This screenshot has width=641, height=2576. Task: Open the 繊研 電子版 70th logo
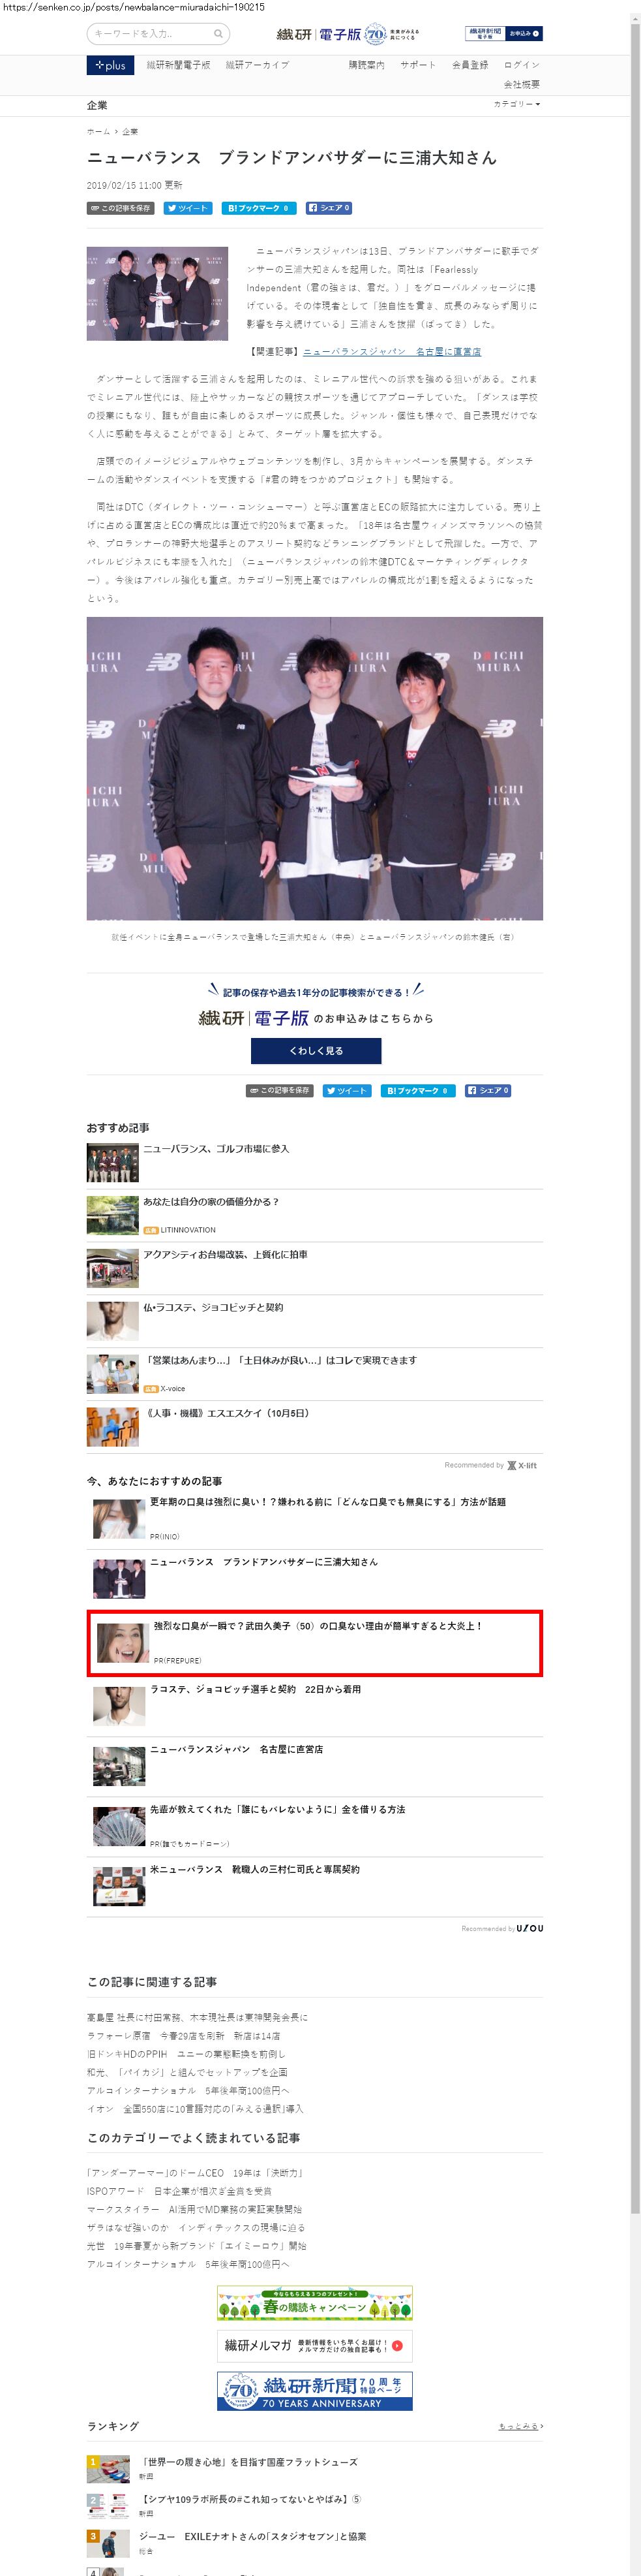[348, 34]
